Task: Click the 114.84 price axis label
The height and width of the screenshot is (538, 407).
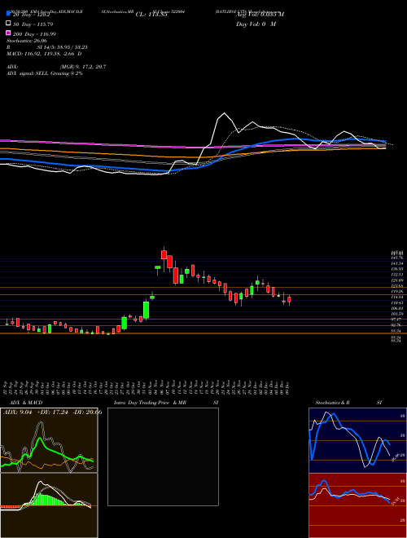Action: [396, 298]
